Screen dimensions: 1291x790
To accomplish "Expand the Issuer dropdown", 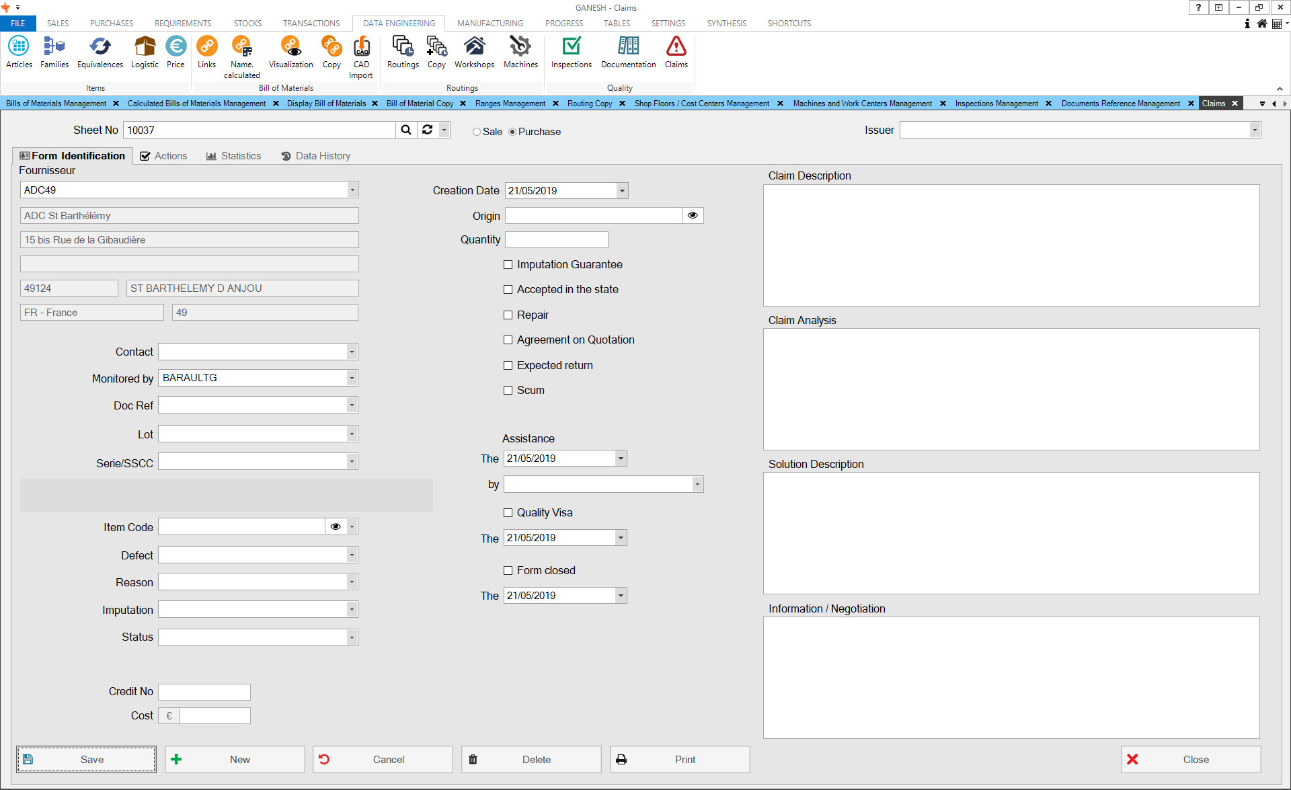I will pos(1254,130).
